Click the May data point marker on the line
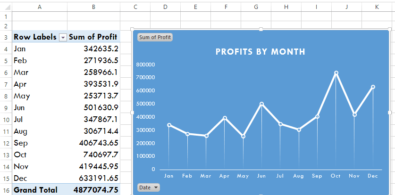The image size is (395, 195). click(x=243, y=137)
